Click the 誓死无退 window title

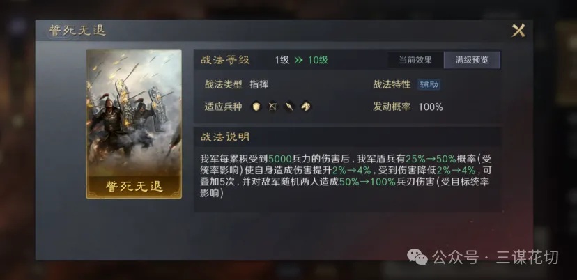[x=77, y=31]
